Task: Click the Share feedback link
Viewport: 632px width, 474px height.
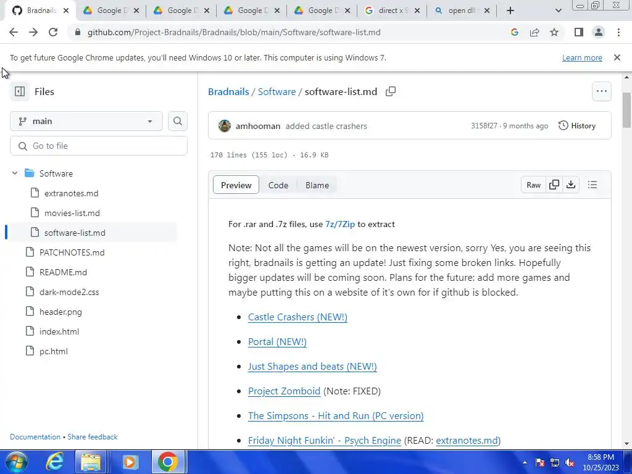Action: point(93,436)
